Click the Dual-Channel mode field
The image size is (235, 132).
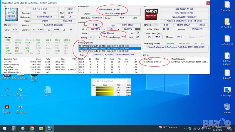point(108,33)
